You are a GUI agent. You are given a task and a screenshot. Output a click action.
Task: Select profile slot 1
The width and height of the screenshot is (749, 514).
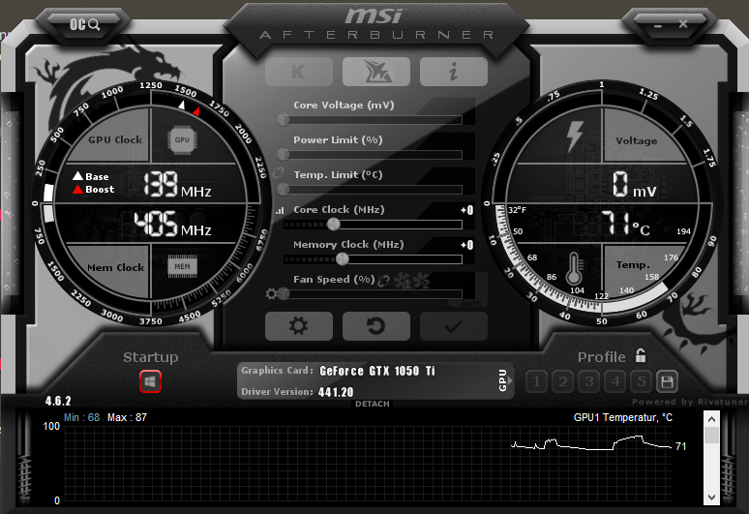click(536, 381)
